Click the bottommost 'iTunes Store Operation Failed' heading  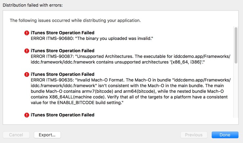tap(62, 115)
